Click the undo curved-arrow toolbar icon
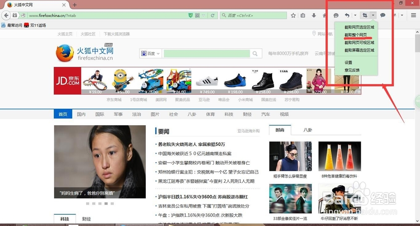 pyautogui.click(x=347, y=16)
